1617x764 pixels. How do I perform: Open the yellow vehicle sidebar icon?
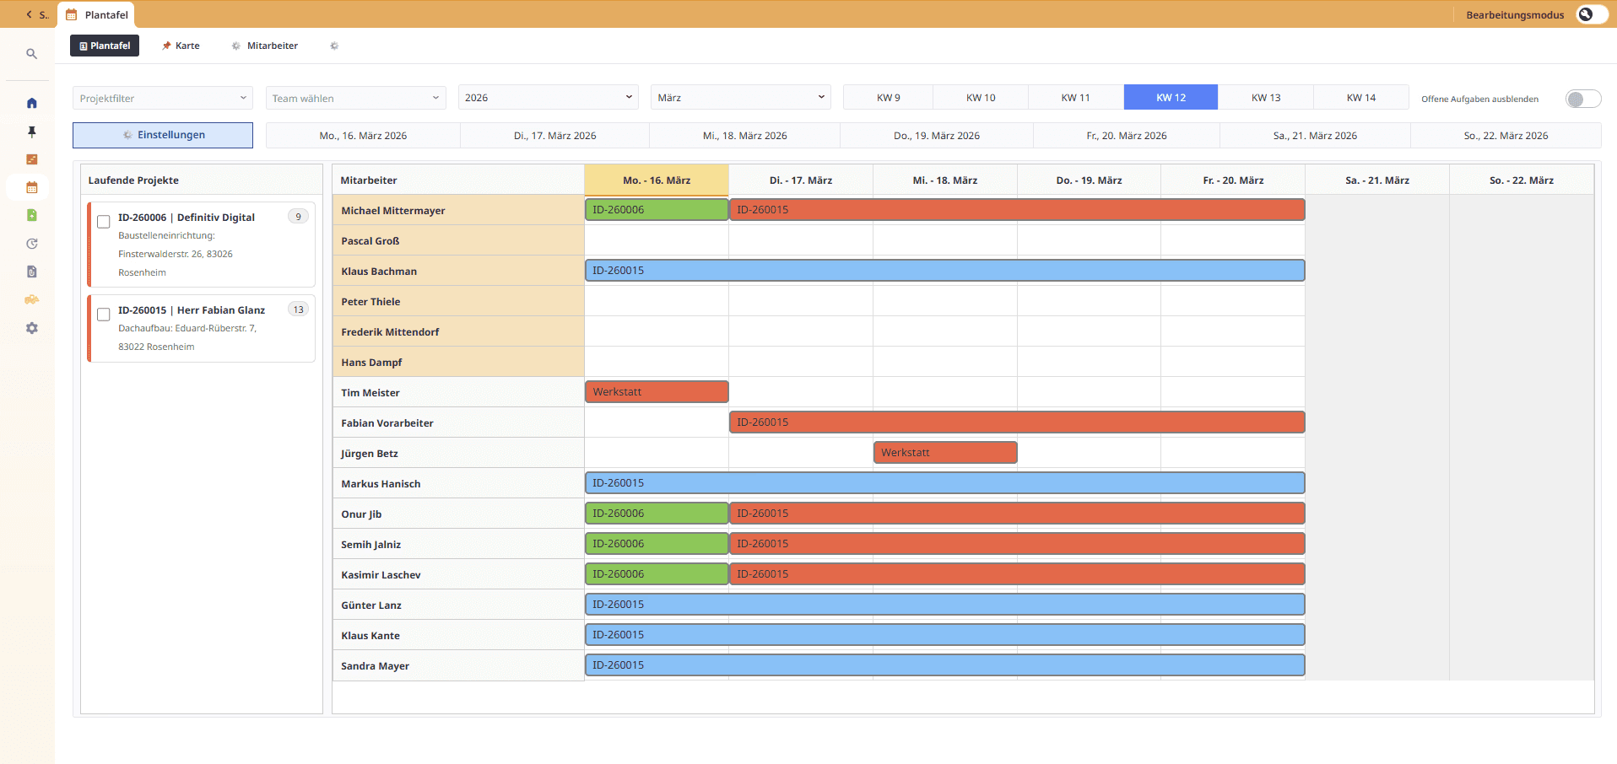[32, 299]
